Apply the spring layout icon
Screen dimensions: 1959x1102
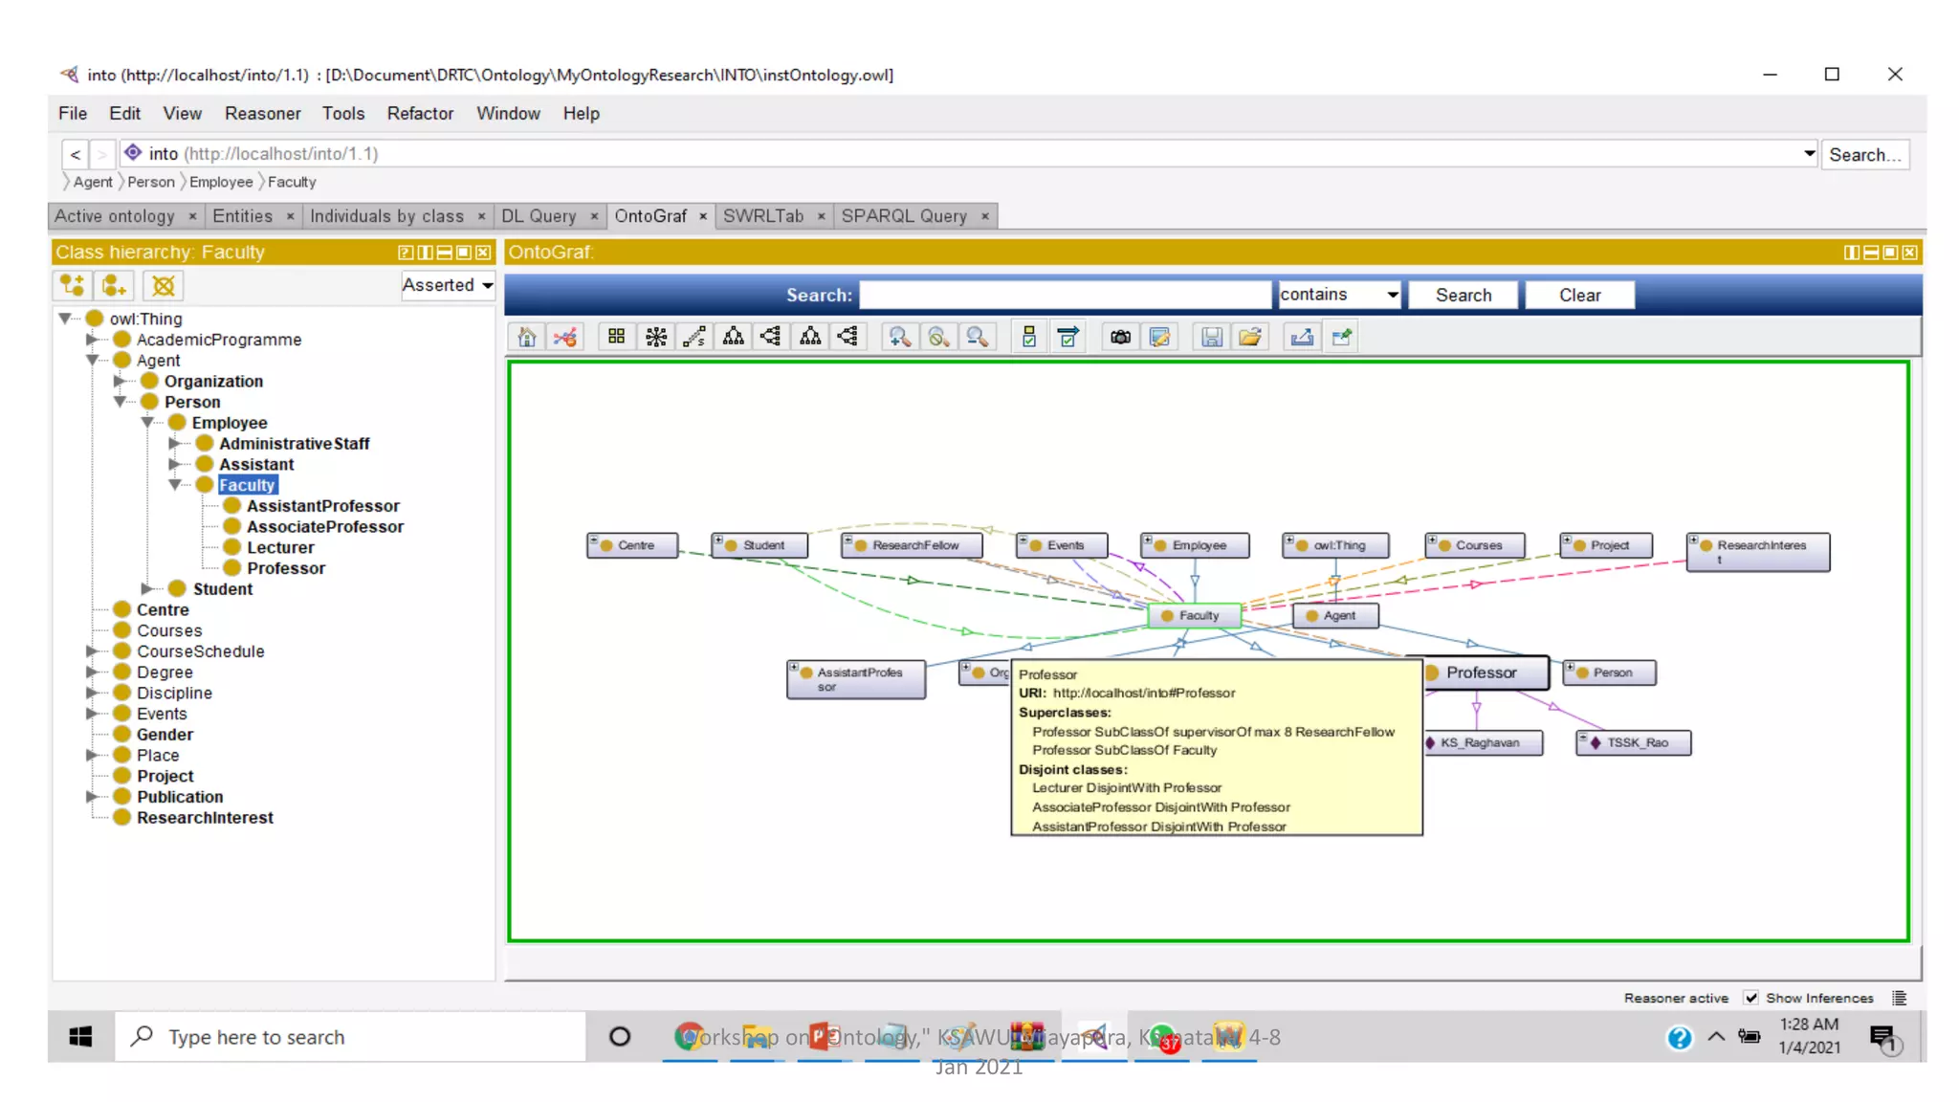coord(694,337)
